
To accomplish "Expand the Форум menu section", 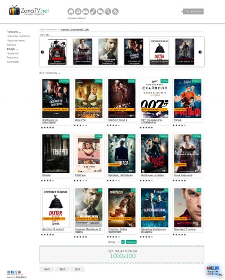I will 12,49.
